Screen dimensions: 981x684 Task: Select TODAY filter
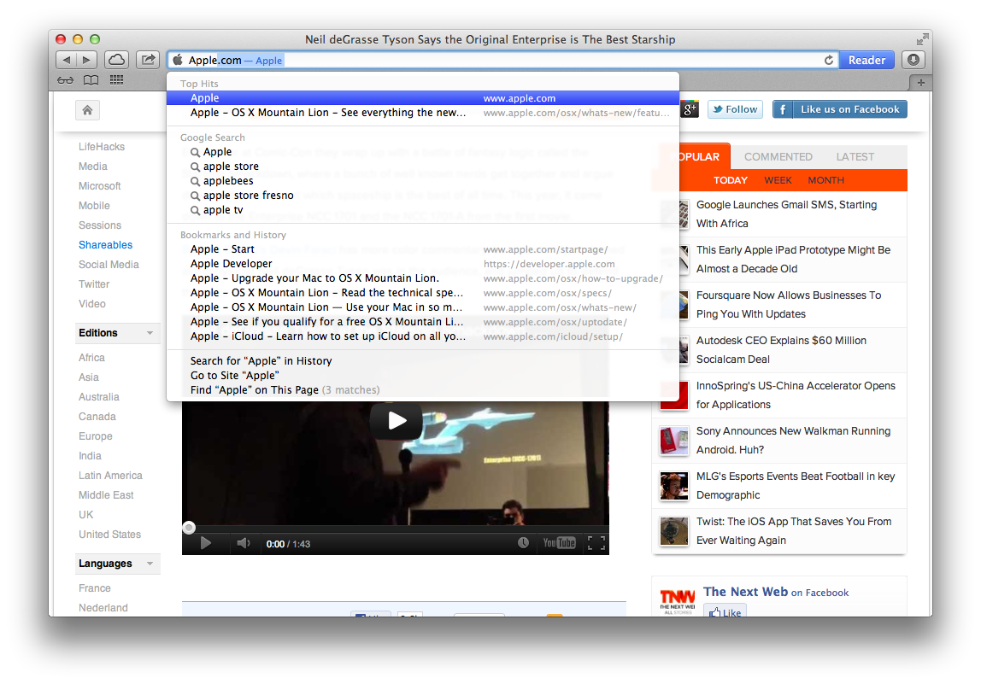pyautogui.click(x=730, y=180)
